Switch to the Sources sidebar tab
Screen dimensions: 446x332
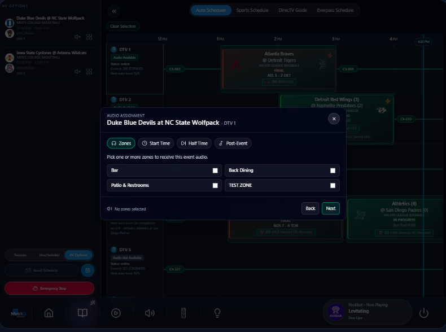(x=20, y=255)
